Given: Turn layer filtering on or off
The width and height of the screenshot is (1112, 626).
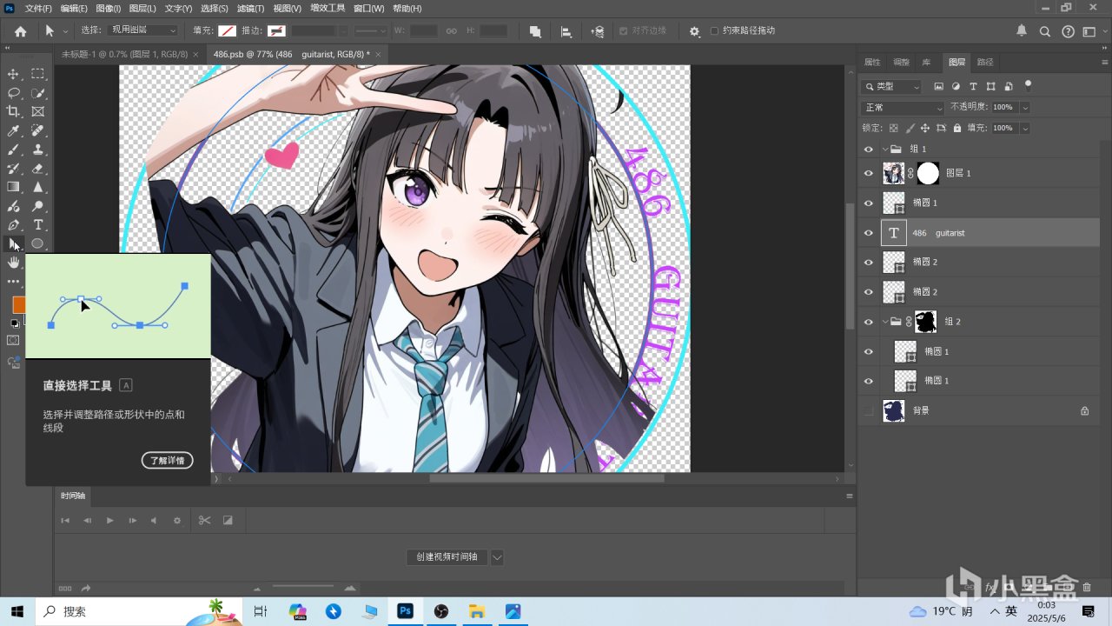Looking at the screenshot, I should (x=1029, y=85).
